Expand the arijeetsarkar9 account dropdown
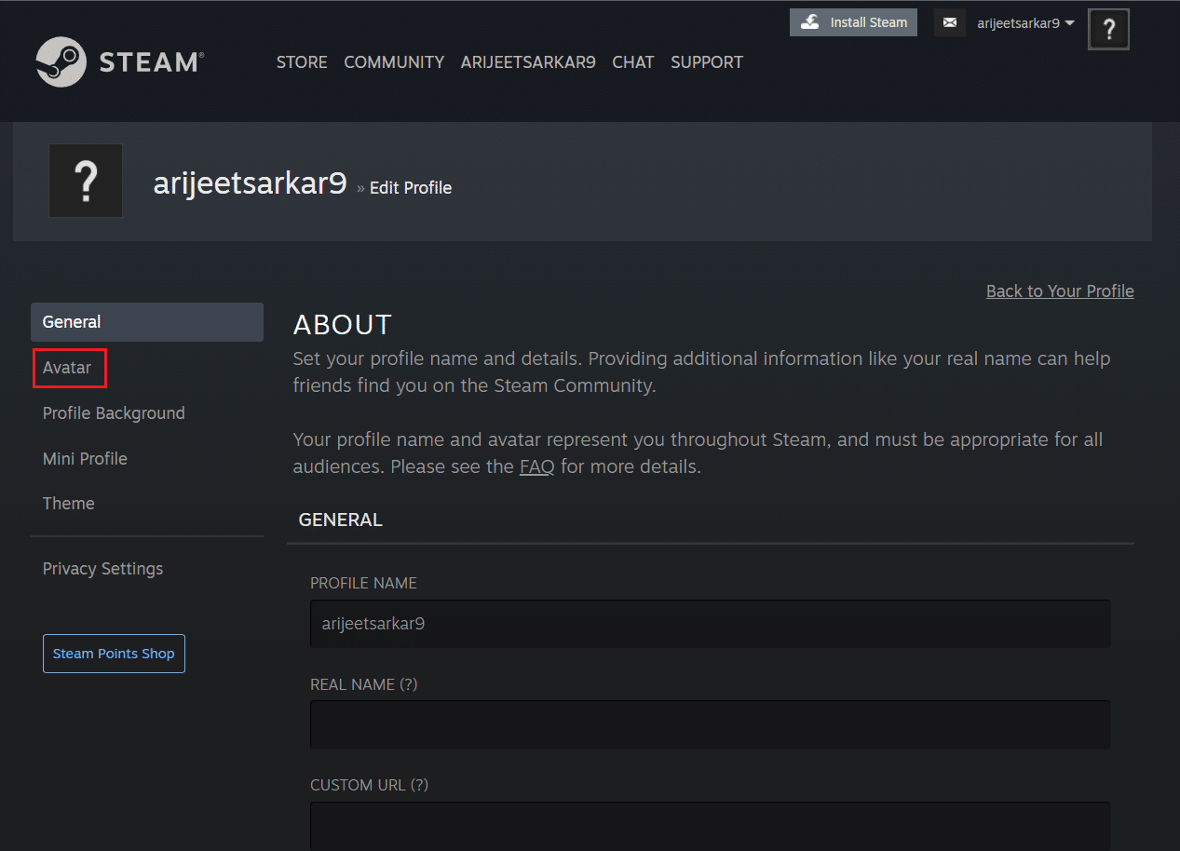The image size is (1180, 851). (x=1025, y=23)
